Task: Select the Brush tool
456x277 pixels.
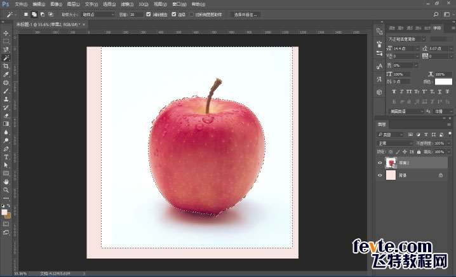Action: pos(6,91)
